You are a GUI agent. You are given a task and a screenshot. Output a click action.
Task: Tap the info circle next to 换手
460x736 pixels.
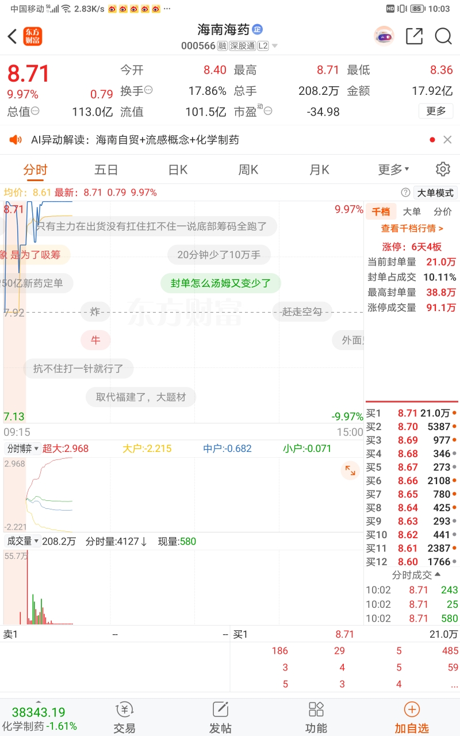click(148, 90)
